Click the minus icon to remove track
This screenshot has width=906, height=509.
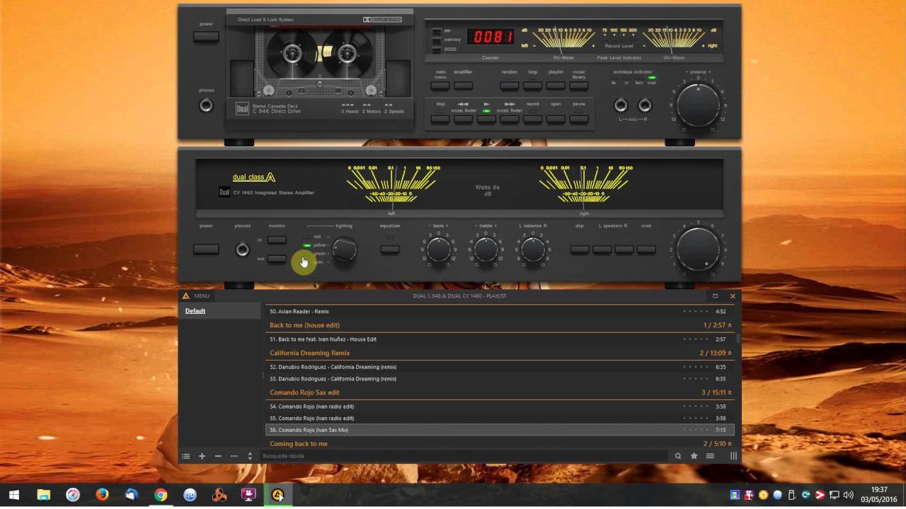pyautogui.click(x=218, y=457)
